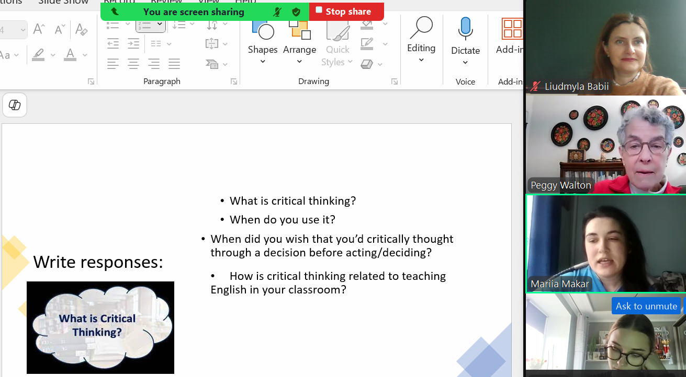Screen dimensions: 686x377
Task: Click the shield icon in sharing bar
Action: tap(296, 11)
